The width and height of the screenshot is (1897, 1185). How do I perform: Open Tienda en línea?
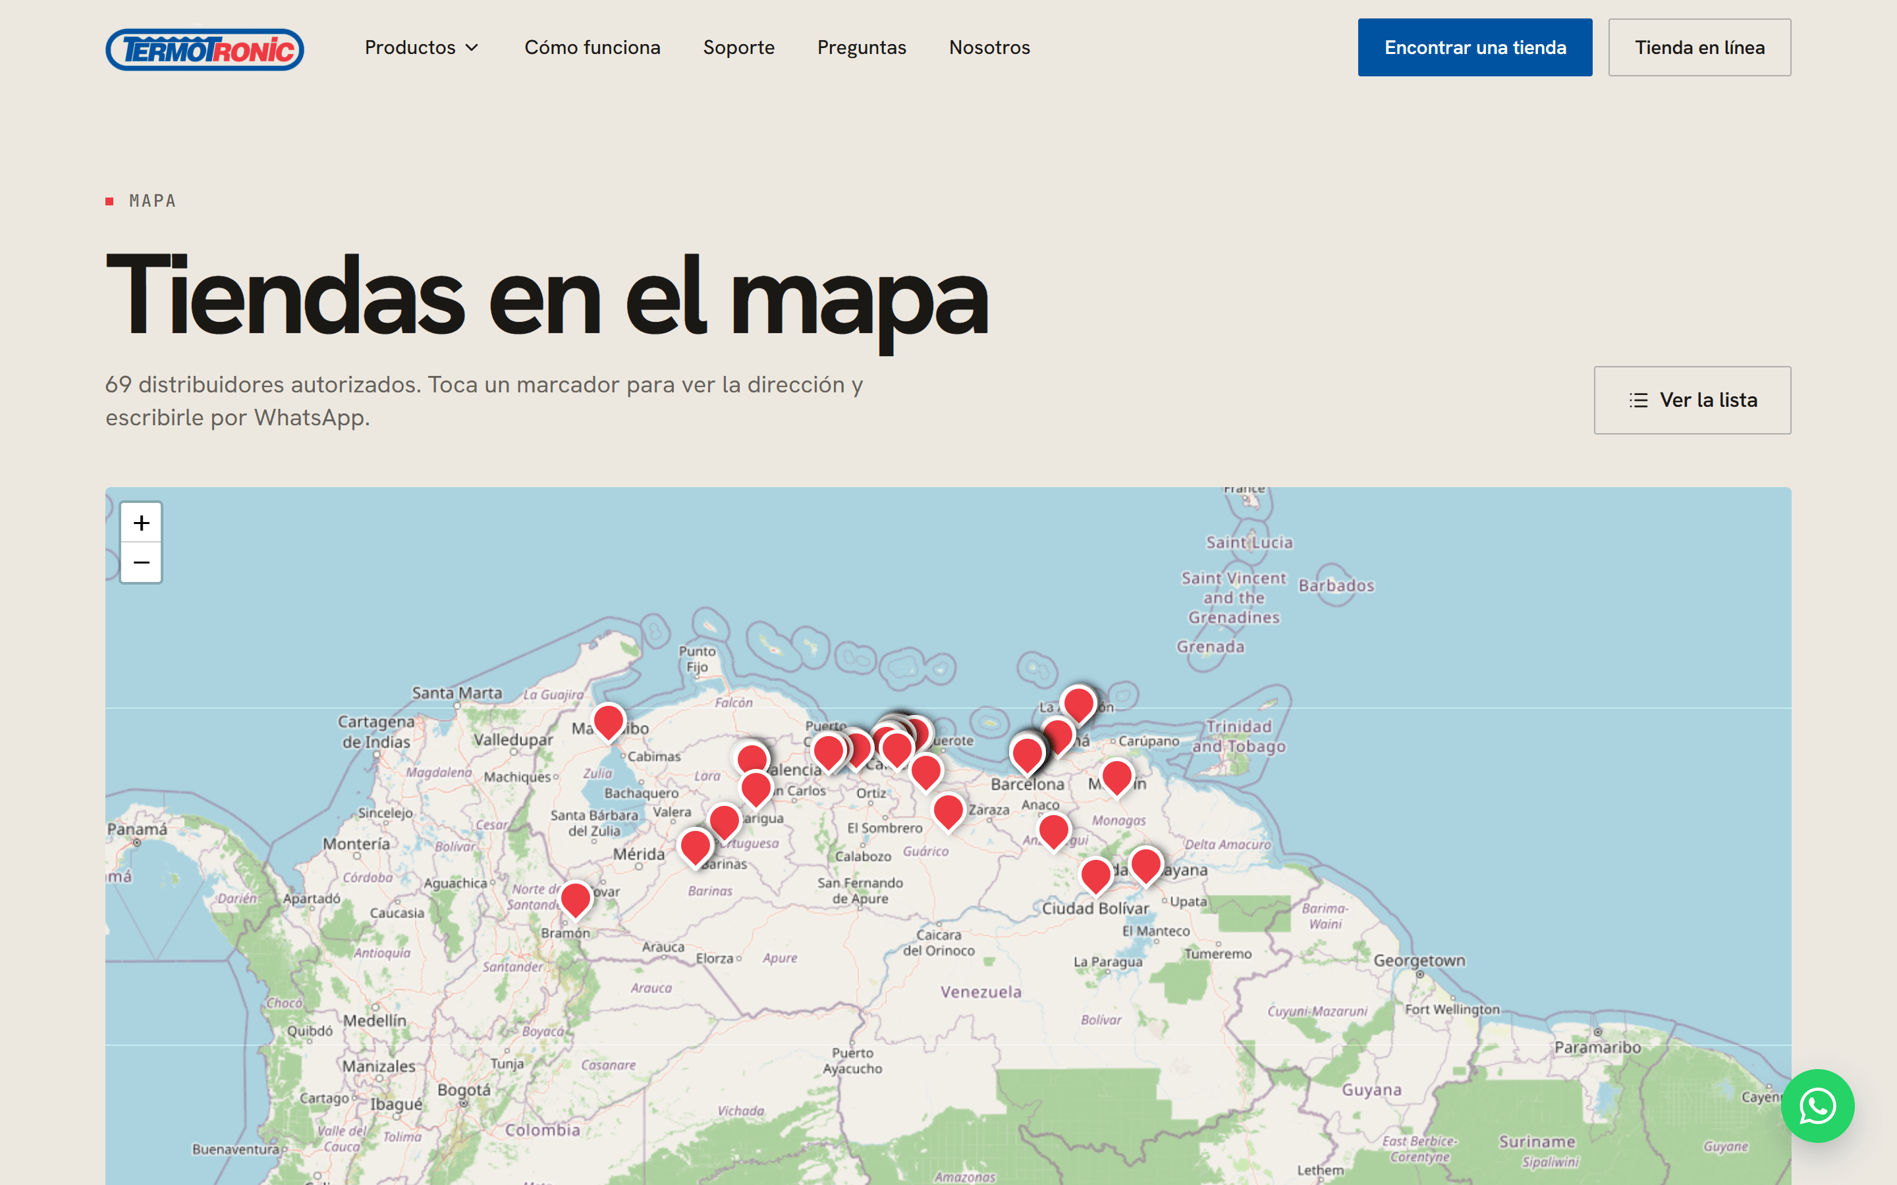[x=1699, y=48]
